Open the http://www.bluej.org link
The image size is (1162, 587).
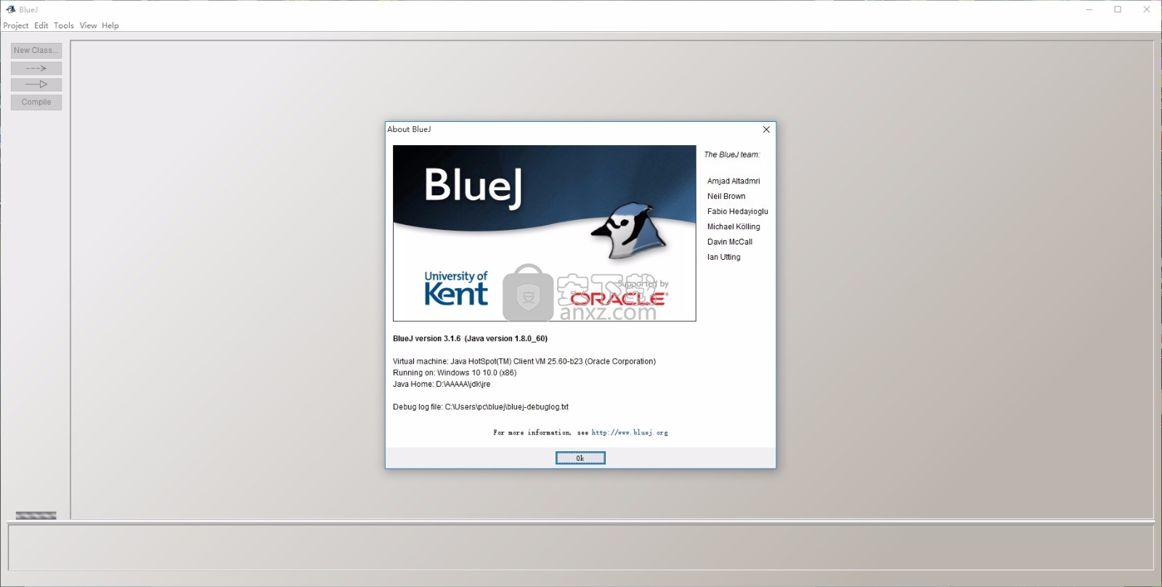[x=630, y=432]
